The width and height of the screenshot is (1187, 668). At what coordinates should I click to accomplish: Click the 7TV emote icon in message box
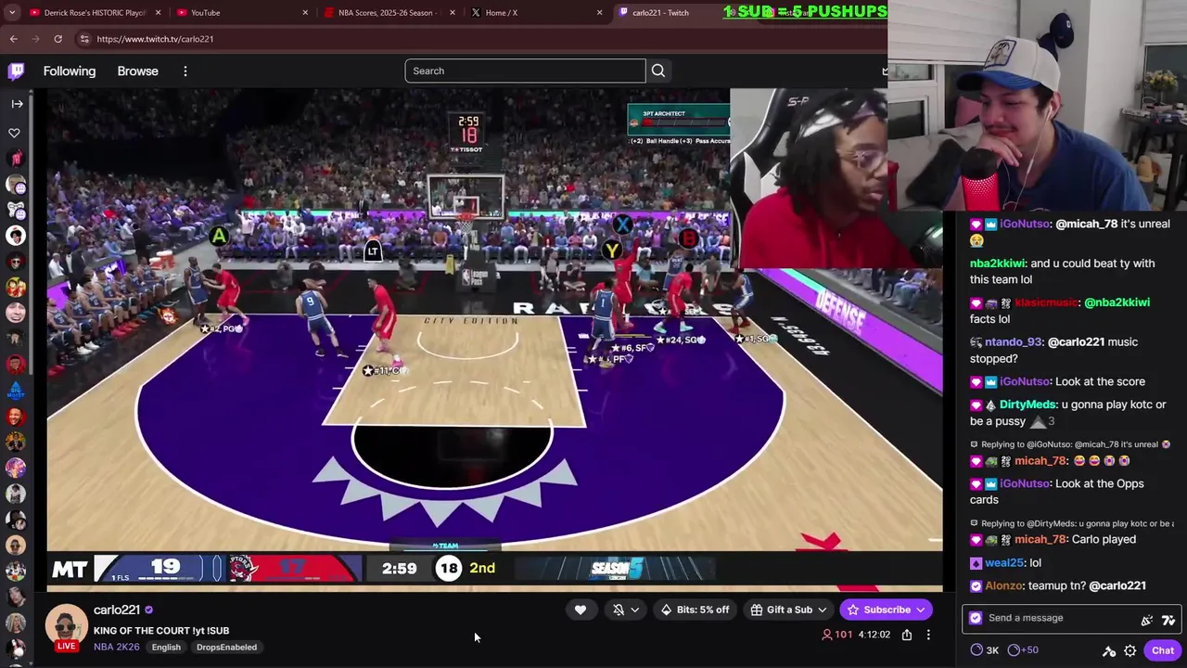click(x=1168, y=619)
